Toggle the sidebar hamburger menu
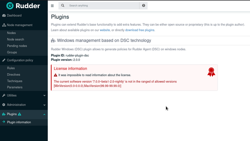Image resolution: width=250 pixels, height=141 pixels. 52,6
